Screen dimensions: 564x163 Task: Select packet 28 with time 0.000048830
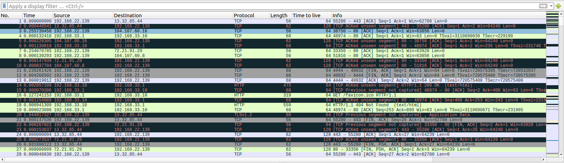coord(273,154)
